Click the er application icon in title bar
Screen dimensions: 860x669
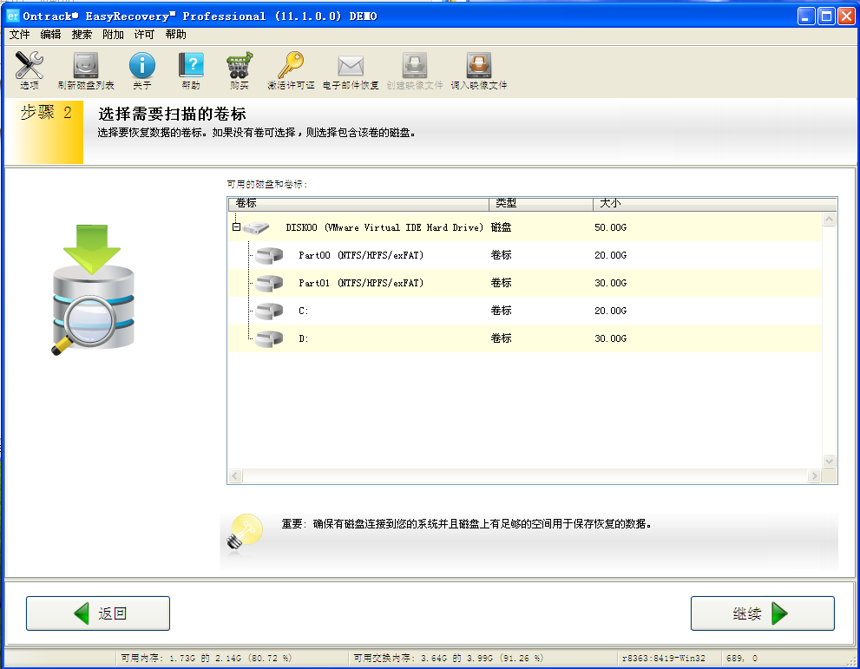[x=13, y=16]
